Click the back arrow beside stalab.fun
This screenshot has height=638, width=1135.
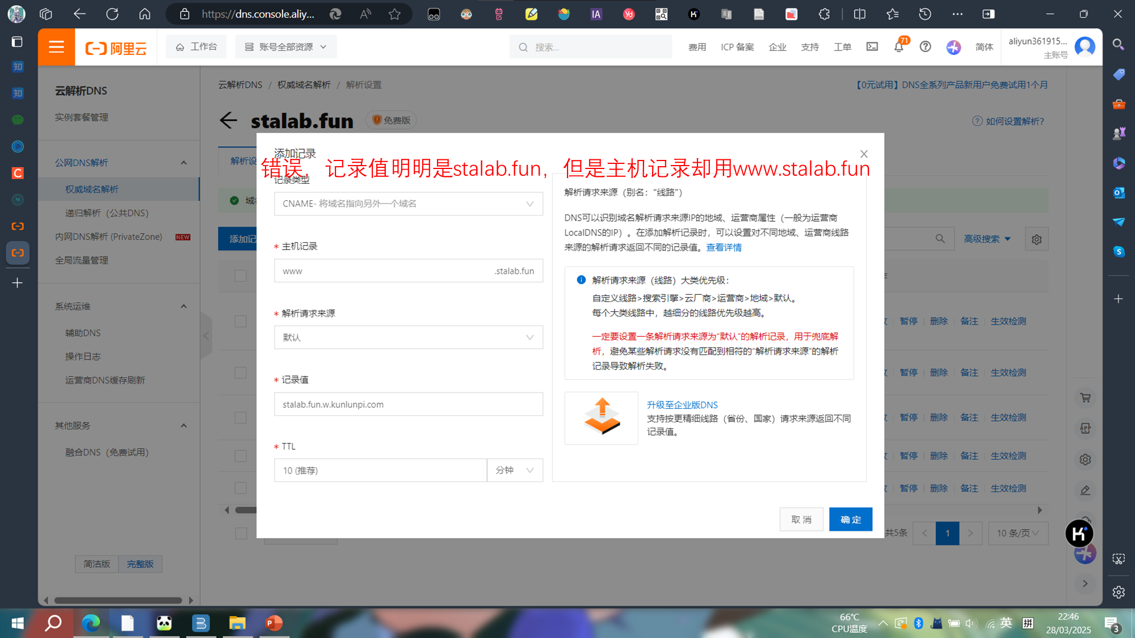point(228,120)
